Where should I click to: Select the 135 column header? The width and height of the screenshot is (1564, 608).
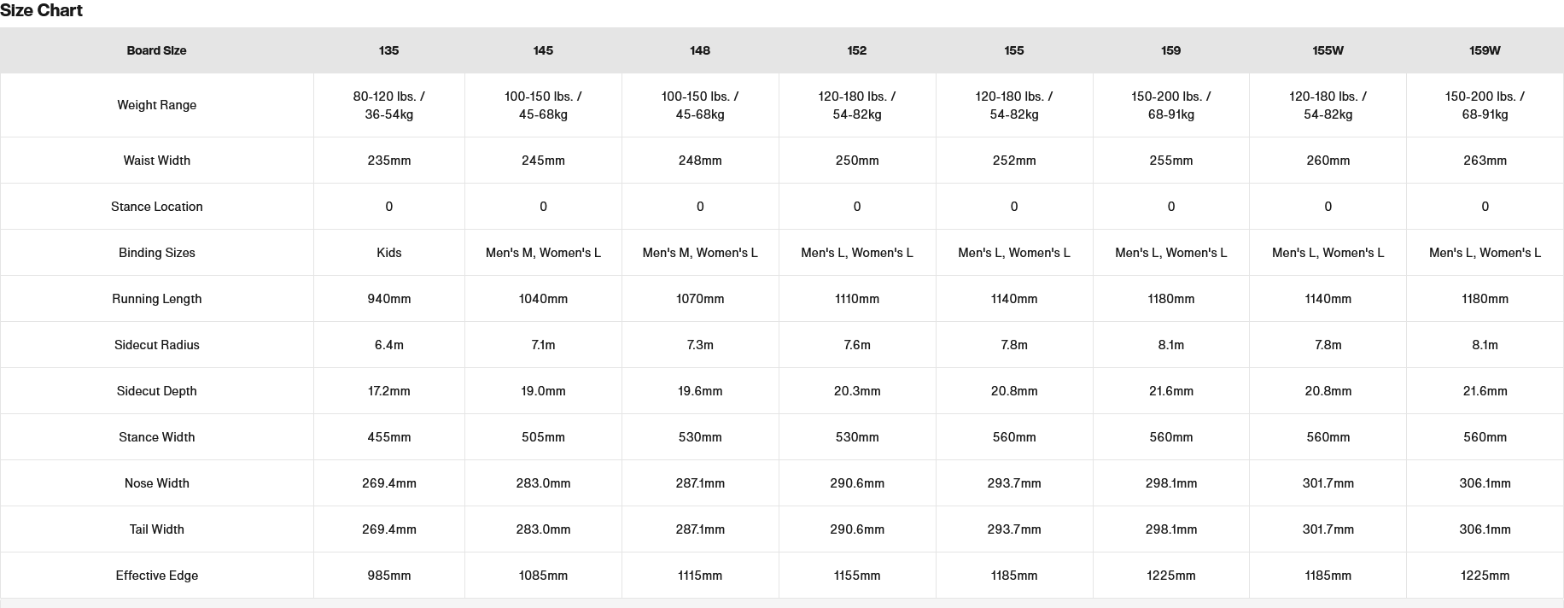pyautogui.click(x=388, y=50)
